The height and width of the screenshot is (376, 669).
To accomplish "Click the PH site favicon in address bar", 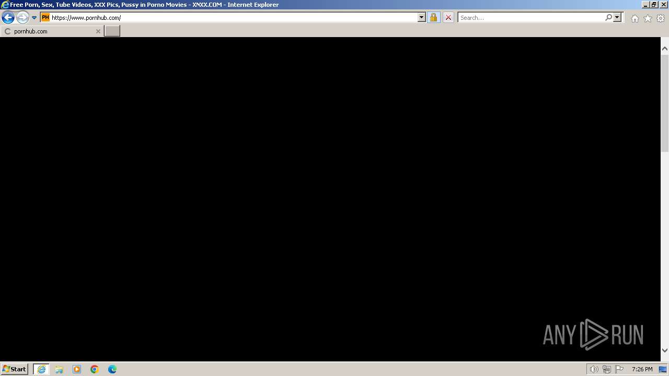I will pos(45,17).
